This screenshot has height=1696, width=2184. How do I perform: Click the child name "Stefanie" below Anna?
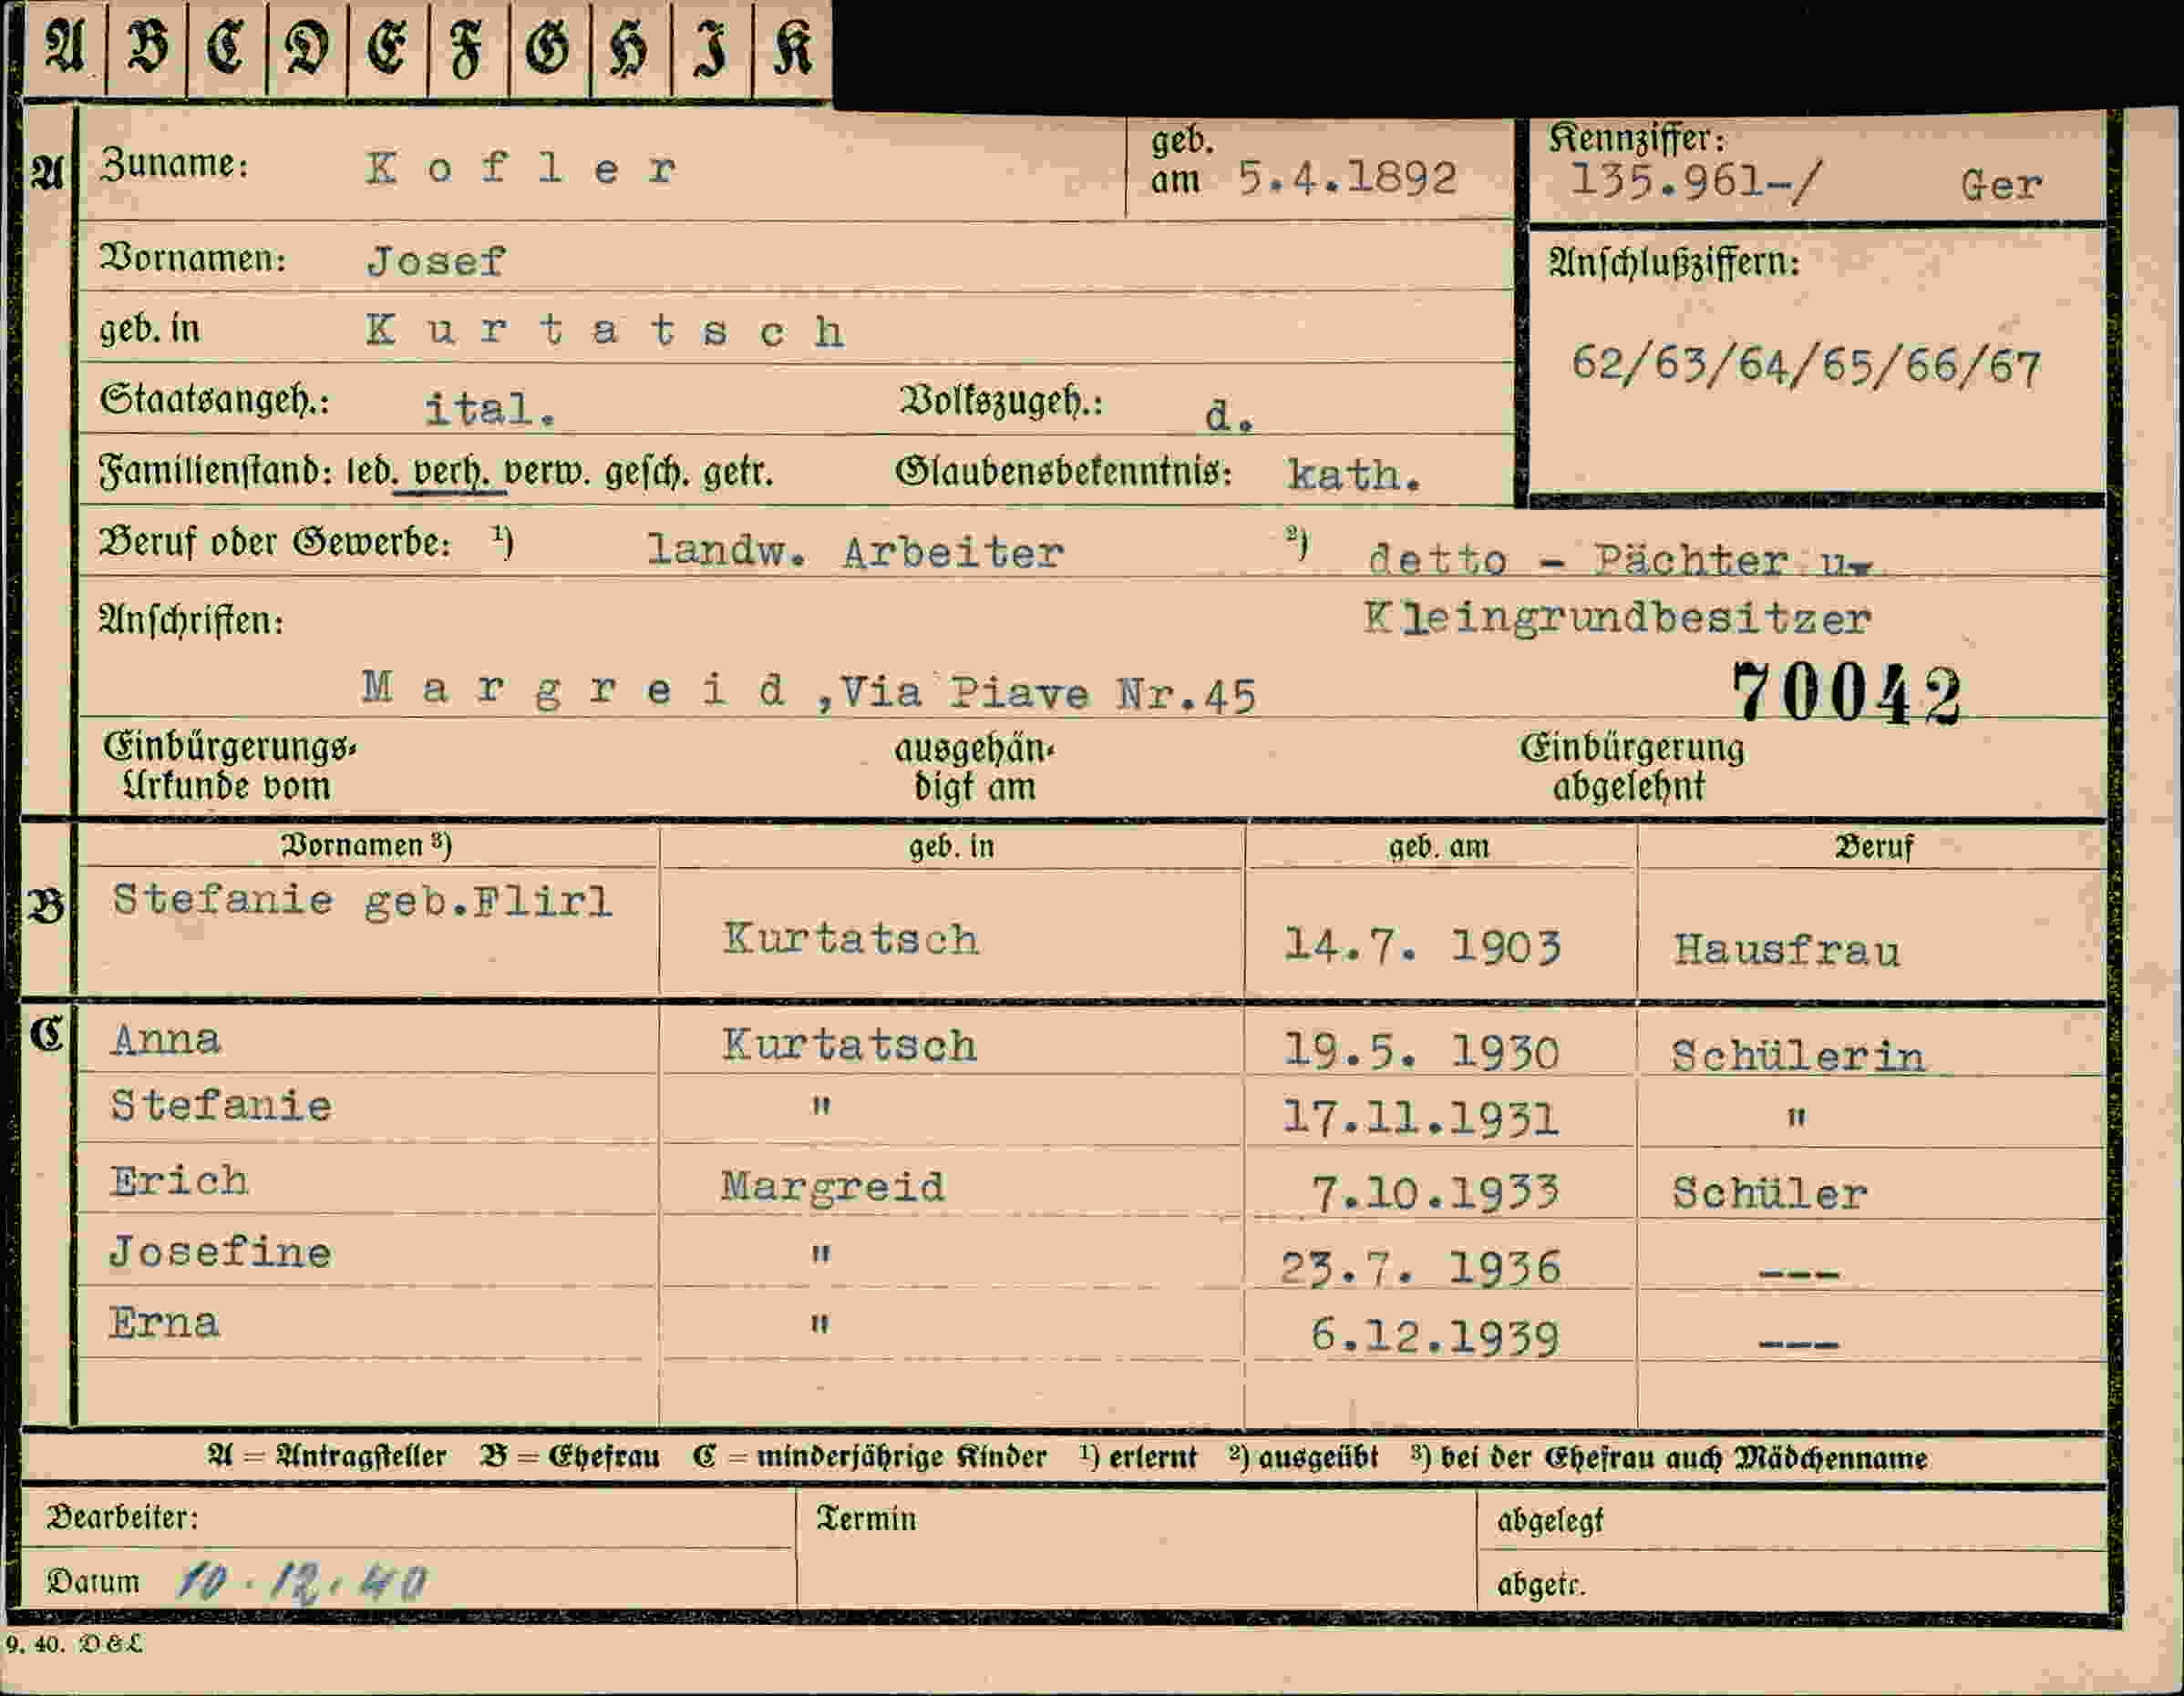[x=221, y=1107]
